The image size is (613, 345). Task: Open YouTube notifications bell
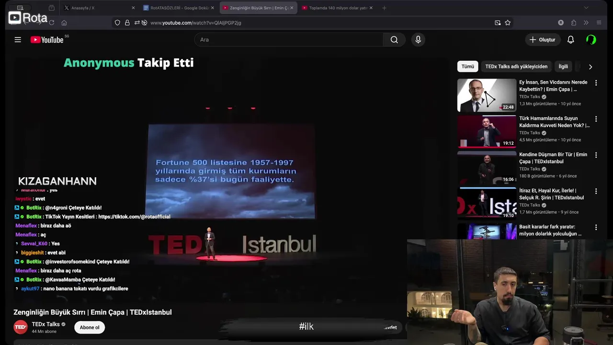point(570,40)
